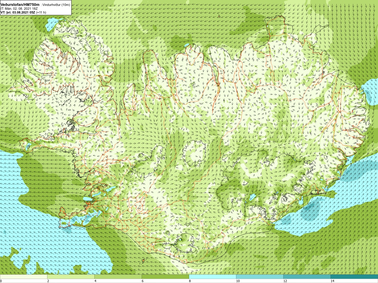This screenshot has height=283, width=378.
Task: Click the legend scale label '0'
Action: 1,281
